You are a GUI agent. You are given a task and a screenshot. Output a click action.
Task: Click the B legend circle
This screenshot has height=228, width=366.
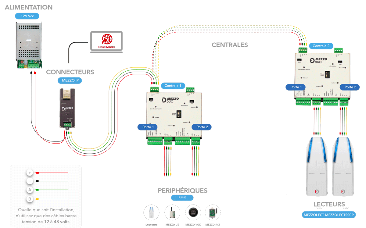[x=30, y=199]
